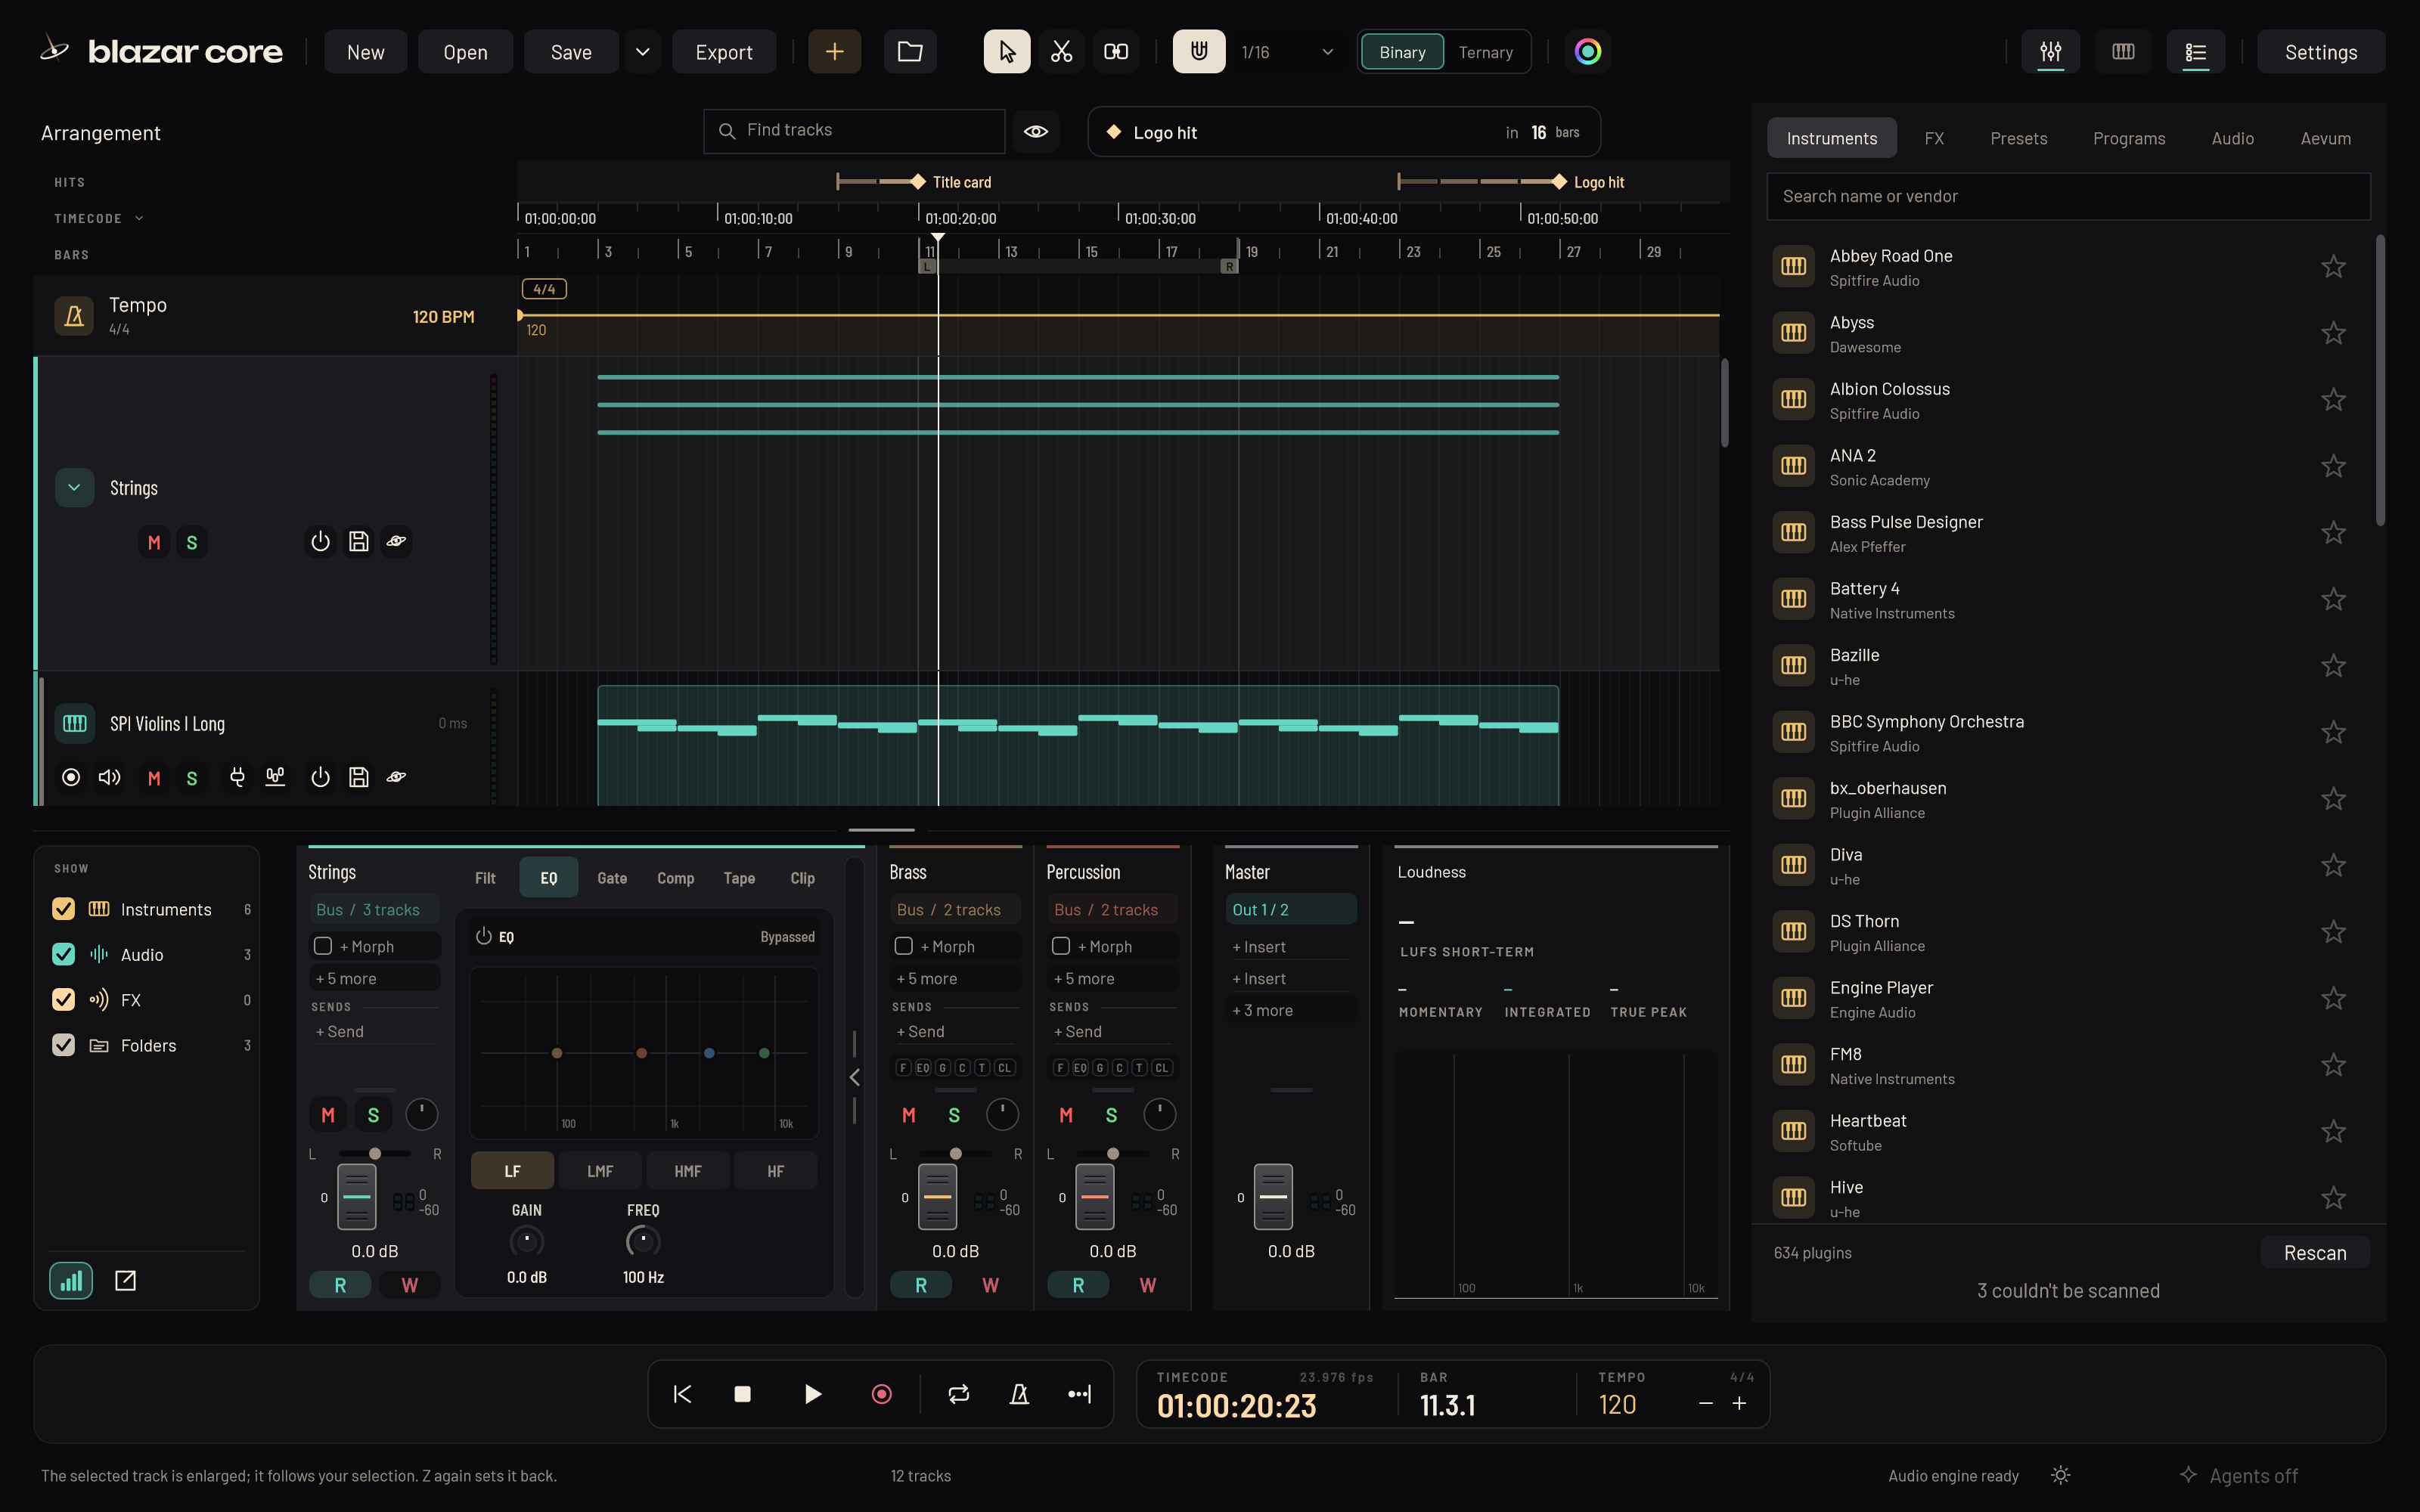Start playback with the play button
Screen dimensions: 2420x1512
pos(813,1394)
